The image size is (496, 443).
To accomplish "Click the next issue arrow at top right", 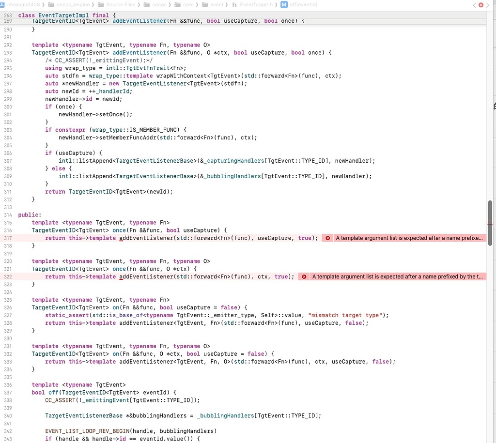I will pyautogui.click(x=487, y=5).
